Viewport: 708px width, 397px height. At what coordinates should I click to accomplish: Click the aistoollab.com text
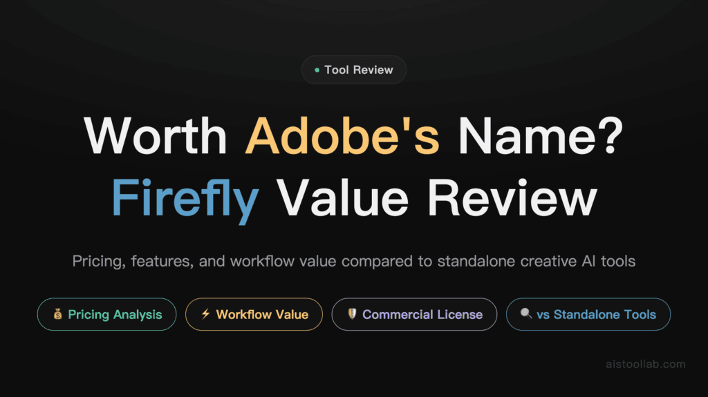tap(646, 364)
